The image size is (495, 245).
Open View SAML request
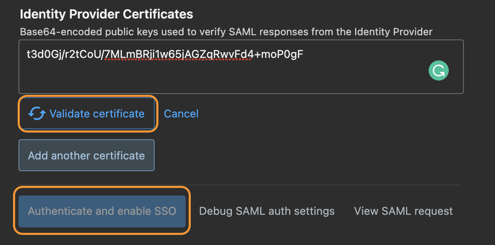coord(403,211)
